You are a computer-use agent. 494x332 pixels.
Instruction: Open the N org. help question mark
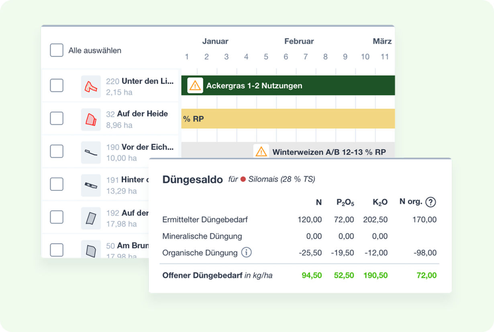pos(431,202)
